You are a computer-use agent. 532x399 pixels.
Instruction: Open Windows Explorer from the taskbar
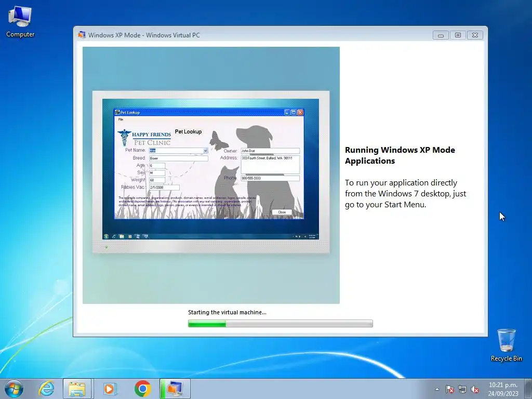click(77, 389)
